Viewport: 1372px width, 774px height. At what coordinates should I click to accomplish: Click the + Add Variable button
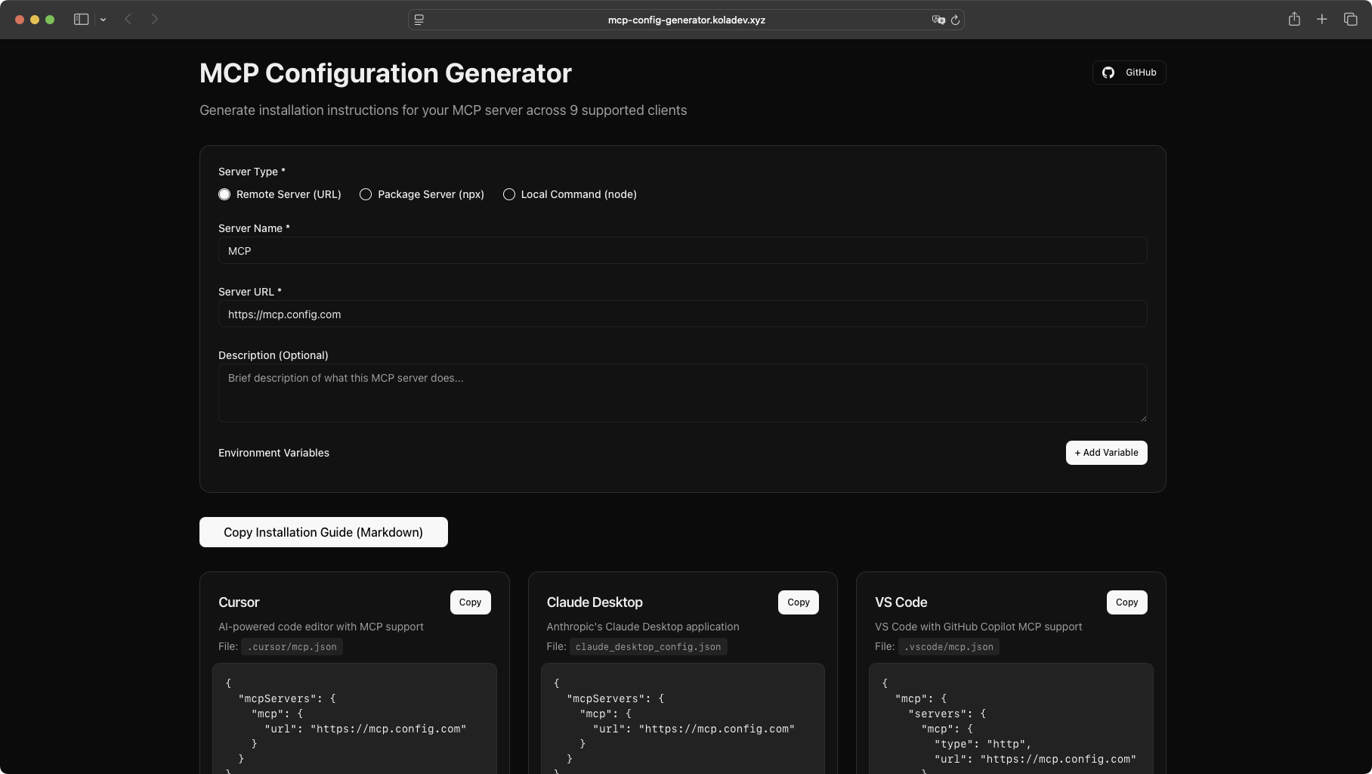coord(1106,453)
